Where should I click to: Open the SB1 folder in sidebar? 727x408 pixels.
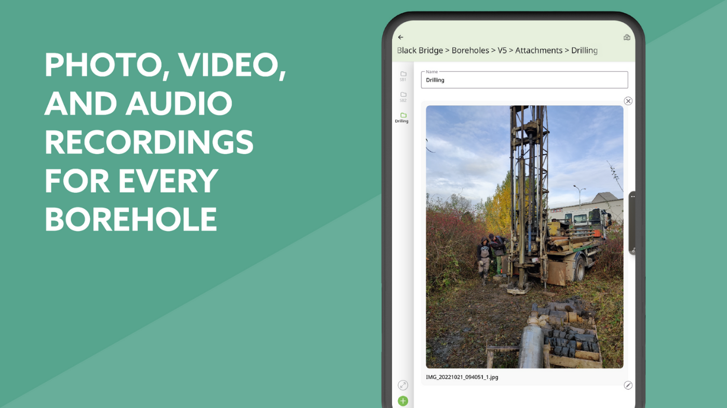[x=403, y=76]
